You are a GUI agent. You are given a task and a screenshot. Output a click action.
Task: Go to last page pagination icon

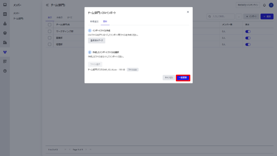[90, 150]
